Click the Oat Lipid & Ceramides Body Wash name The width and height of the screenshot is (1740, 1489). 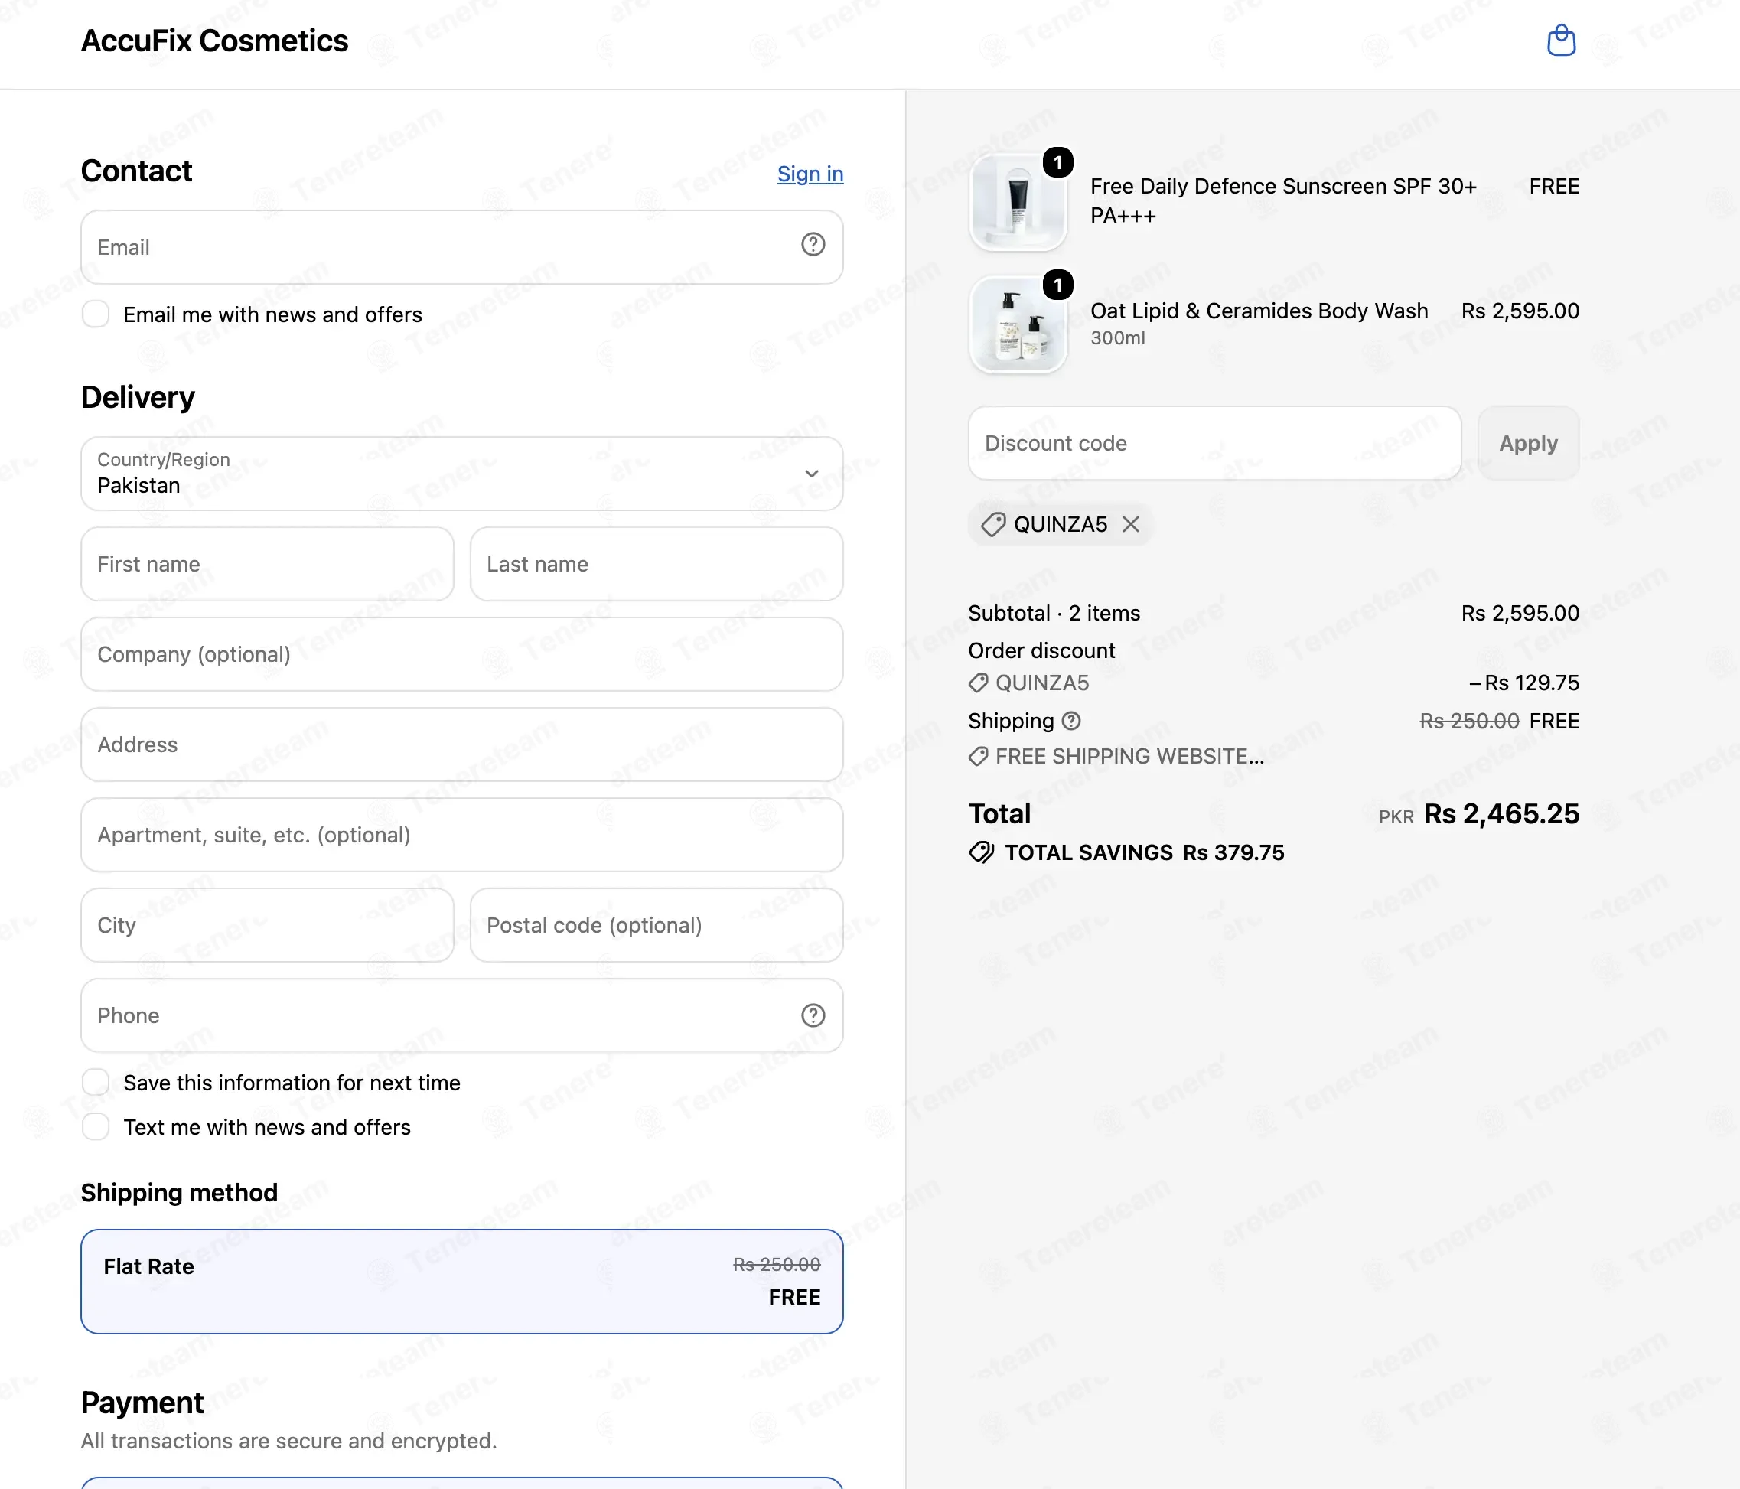(1259, 311)
